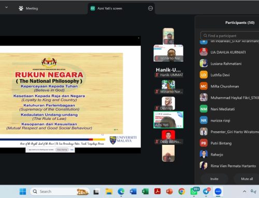This screenshot has width=259, height=198.
Task: Open the more options ellipsis icon
Action: coord(150,8)
